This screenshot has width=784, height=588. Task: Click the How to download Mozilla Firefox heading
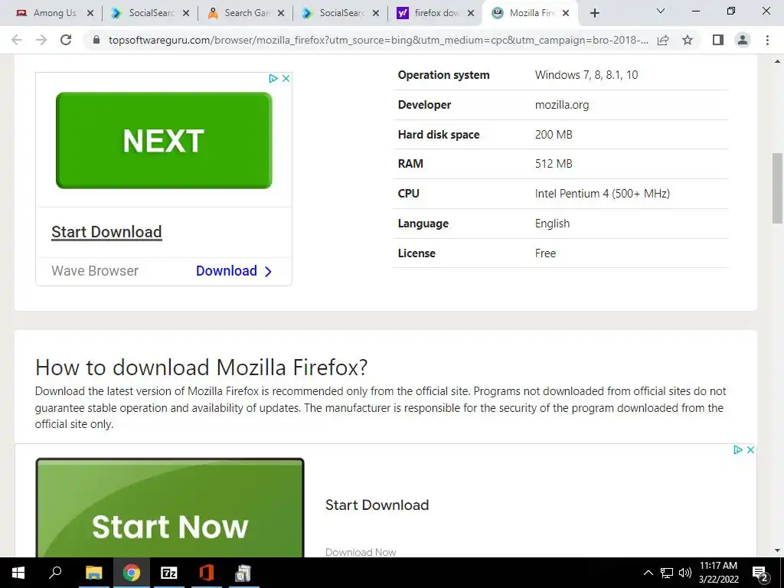(201, 367)
